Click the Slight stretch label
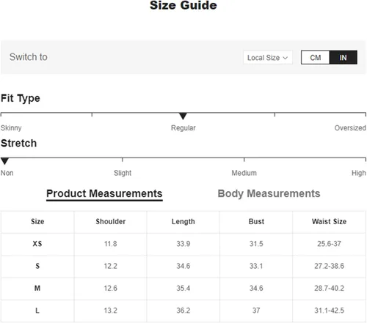 pyautogui.click(x=123, y=173)
